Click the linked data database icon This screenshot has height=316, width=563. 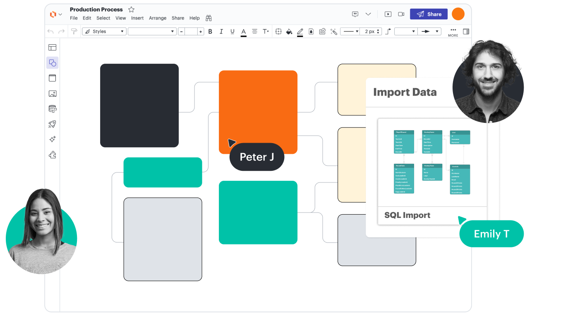click(x=53, y=109)
